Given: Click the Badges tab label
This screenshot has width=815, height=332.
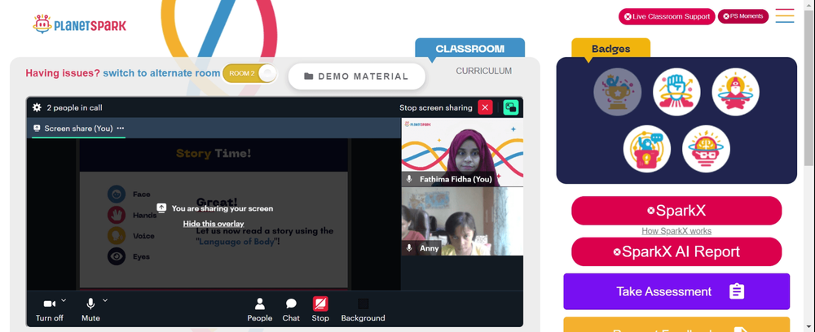Looking at the screenshot, I should (610, 49).
